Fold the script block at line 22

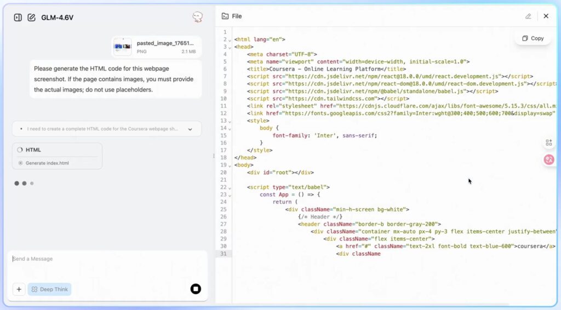[x=230, y=187]
